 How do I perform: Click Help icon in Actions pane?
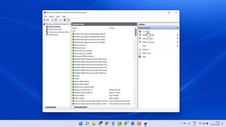(x=140, y=57)
